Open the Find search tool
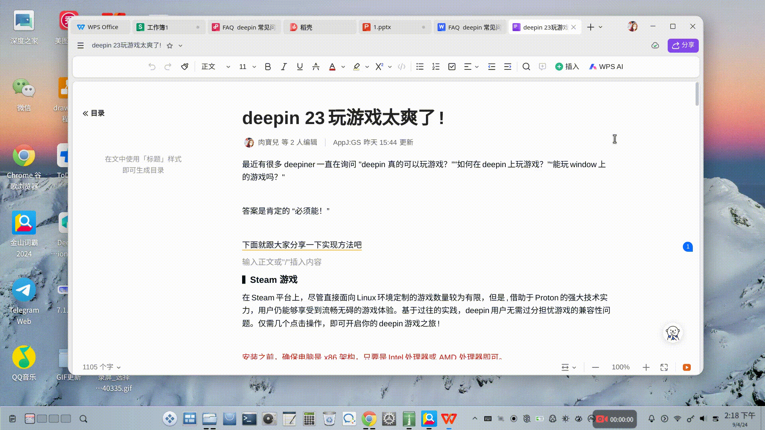This screenshot has width=765, height=430. coord(526,67)
